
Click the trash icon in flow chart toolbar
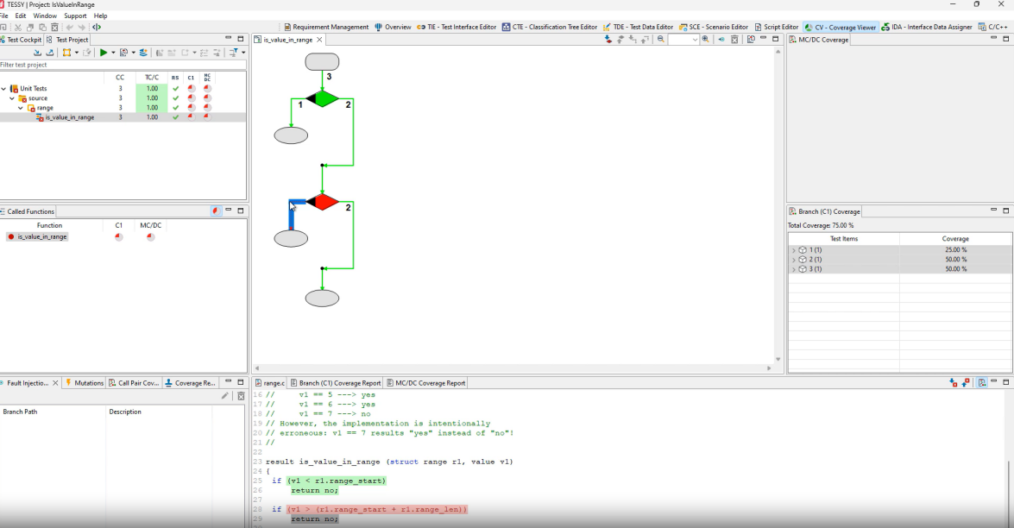point(734,40)
